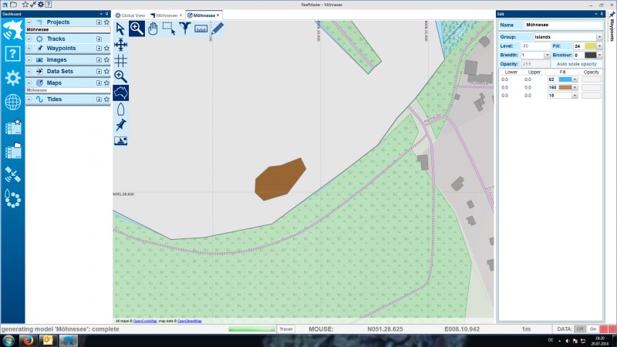The image size is (617, 347).
Task: Select the arrow pointer tool
Action: click(120, 29)
